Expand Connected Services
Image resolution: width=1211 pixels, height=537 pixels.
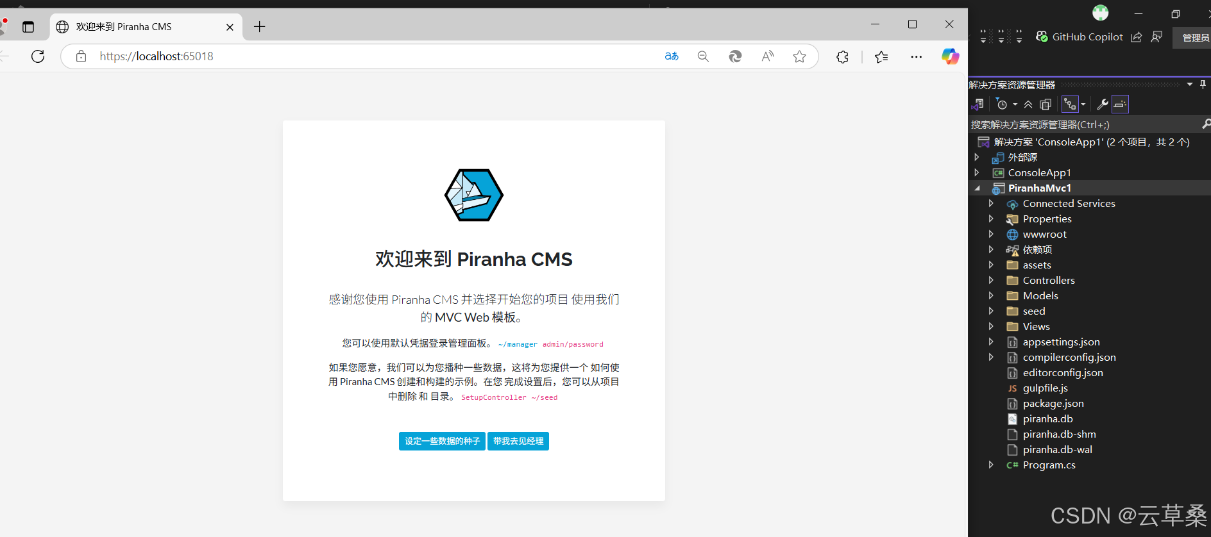click(x=991, y=203)
